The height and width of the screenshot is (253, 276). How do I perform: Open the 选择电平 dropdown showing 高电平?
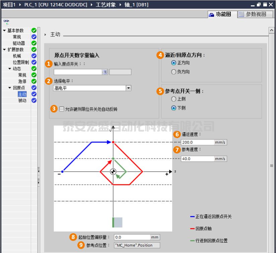(128, 88)
